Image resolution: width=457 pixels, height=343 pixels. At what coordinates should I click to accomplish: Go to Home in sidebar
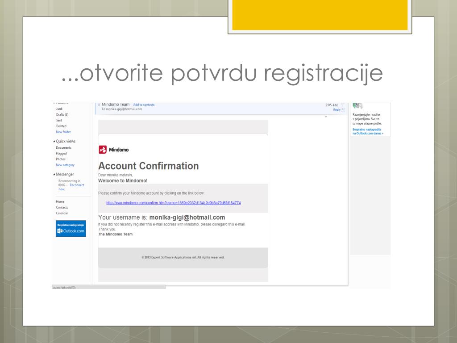coord(60,201)
